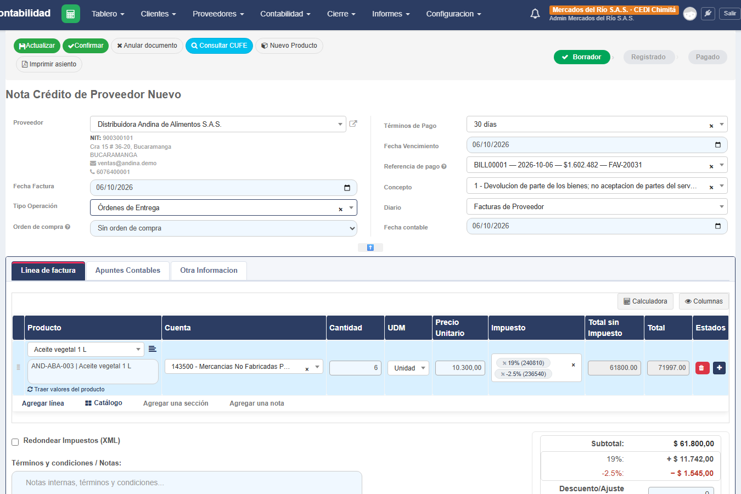
Task: Click Anular documento button
Action: [x=147, y=46]
